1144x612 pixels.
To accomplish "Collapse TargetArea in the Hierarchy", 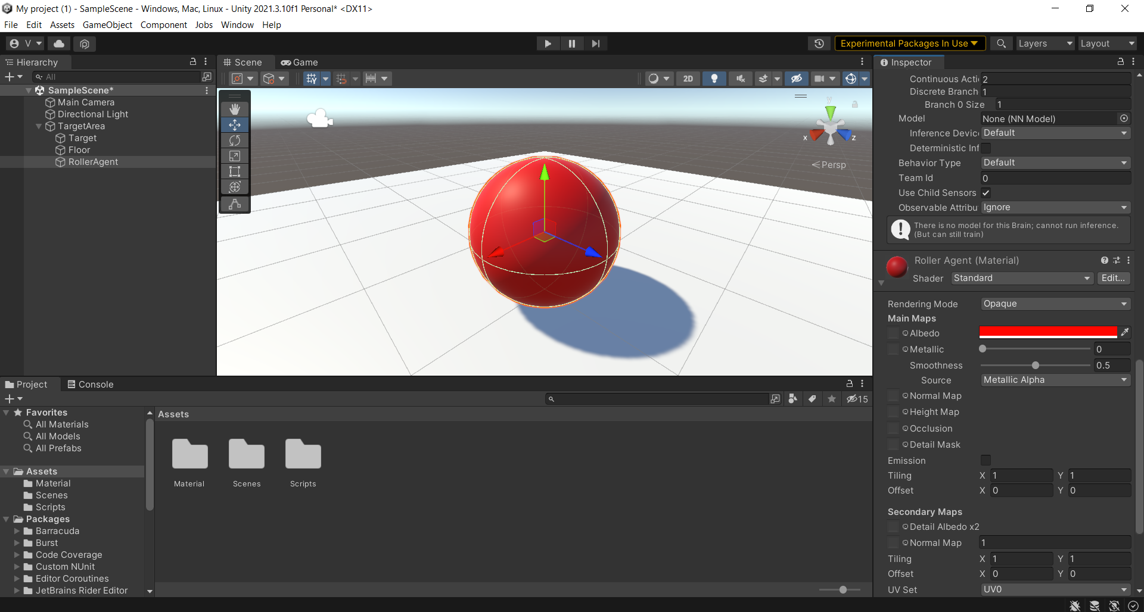I will click(x=38, y=126).
